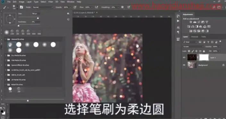Add a Color Balance adjustment

click(193, 26)
